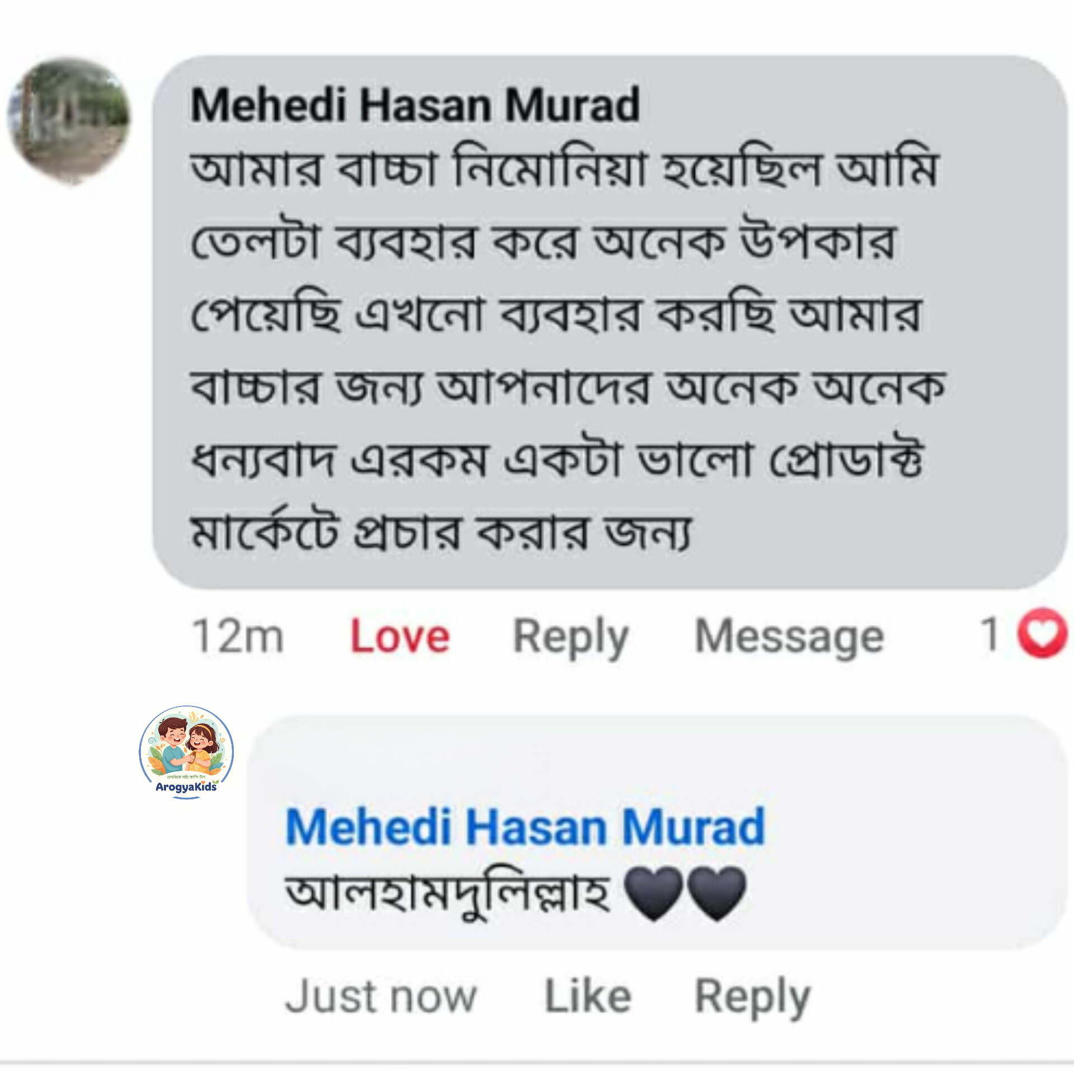This screenshot has width=1074, height=1074.
Task: Open the 12m comment timestamp
Action: click(x=238, y=636)
